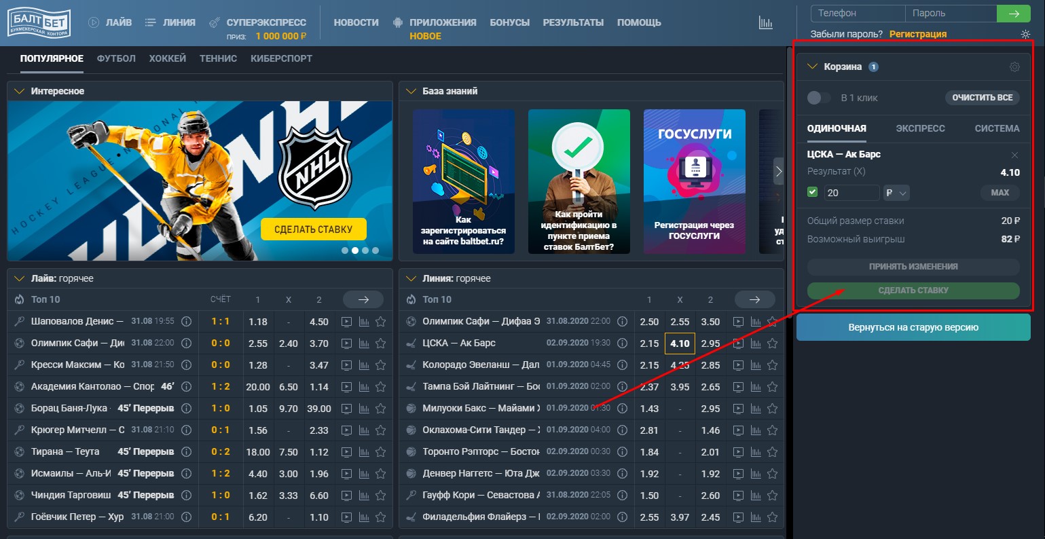
Task: Remove ЦСКА — Ак Барс bet from basket
Action: click(x=1014, y=155)
